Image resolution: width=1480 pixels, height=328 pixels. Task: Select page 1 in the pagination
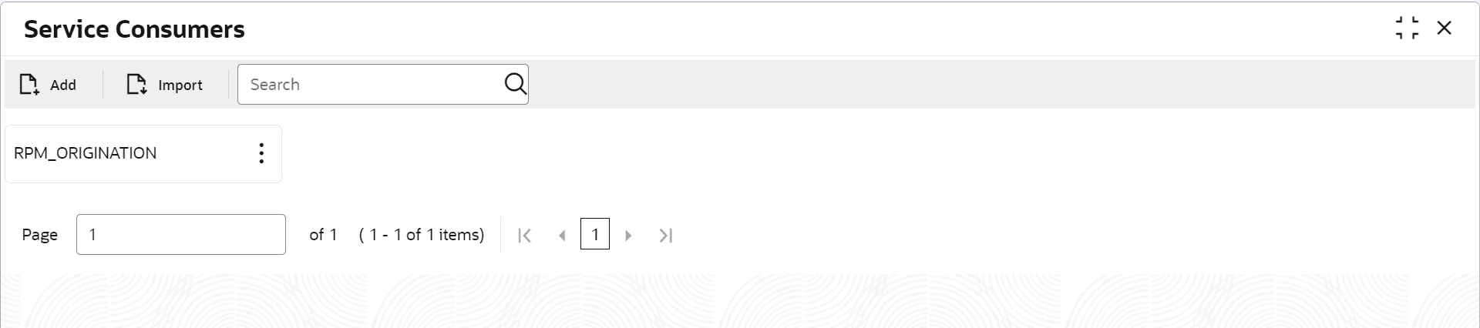(x=594, y=234)
